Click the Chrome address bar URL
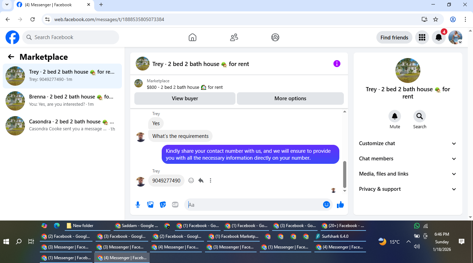The image size is (473, 263). pos(109,19)
